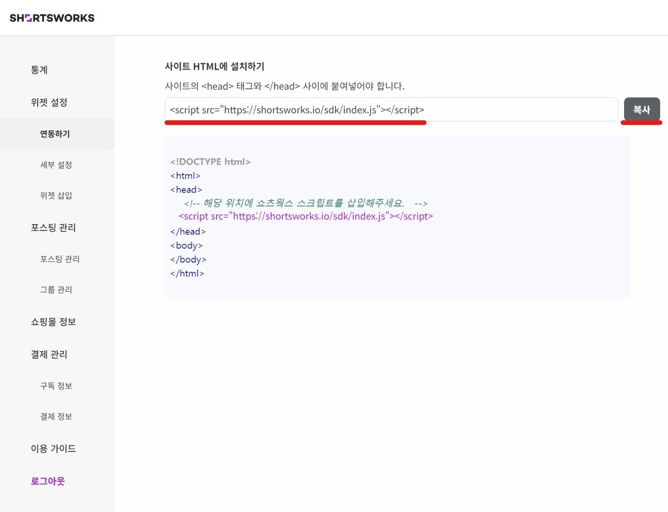Click the opening <html> line
This screenshot has width=668, height=512.
[x=185, y=176]
